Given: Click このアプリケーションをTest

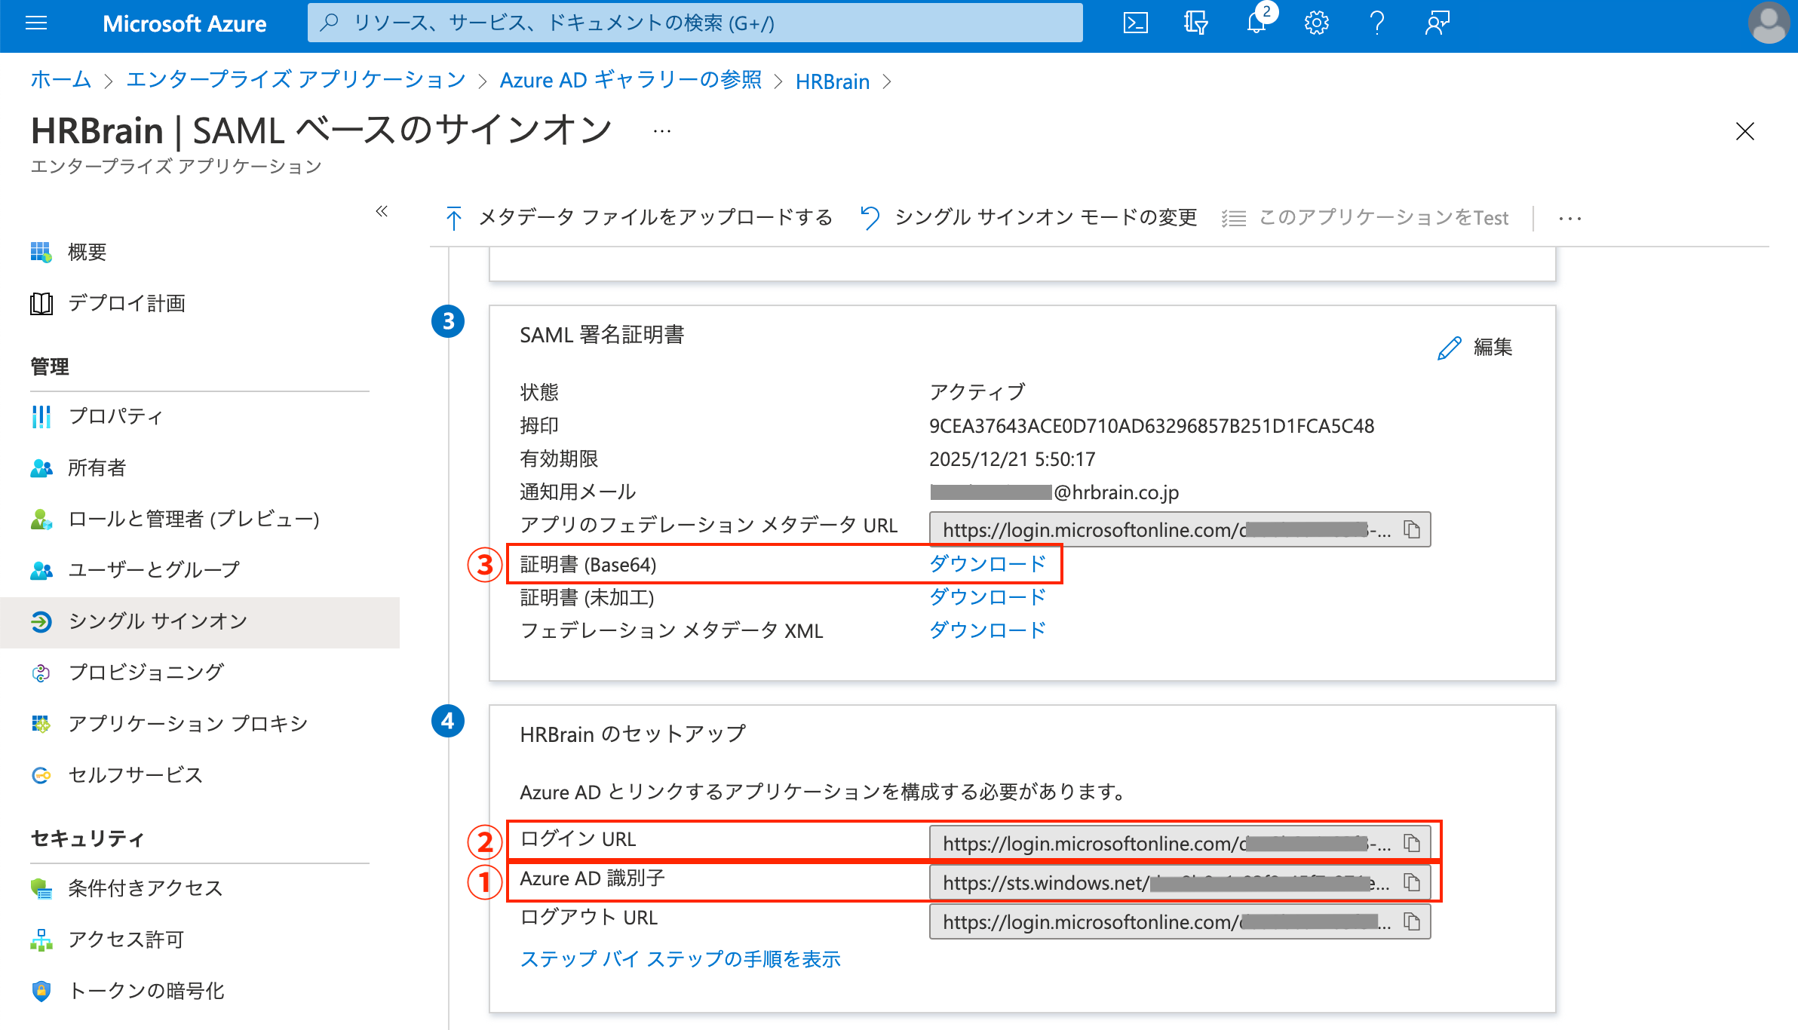Looking at the screenshot, I should coord(1365,218).
